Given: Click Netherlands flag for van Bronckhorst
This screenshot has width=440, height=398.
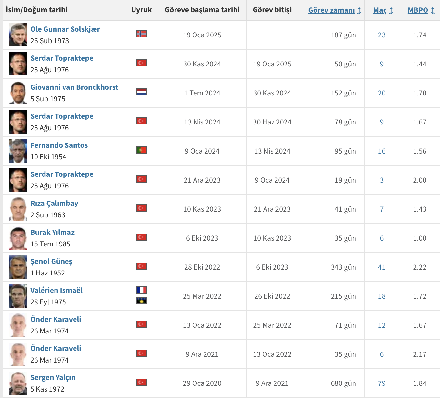Looking at the screenshot, I should (142, 92).
